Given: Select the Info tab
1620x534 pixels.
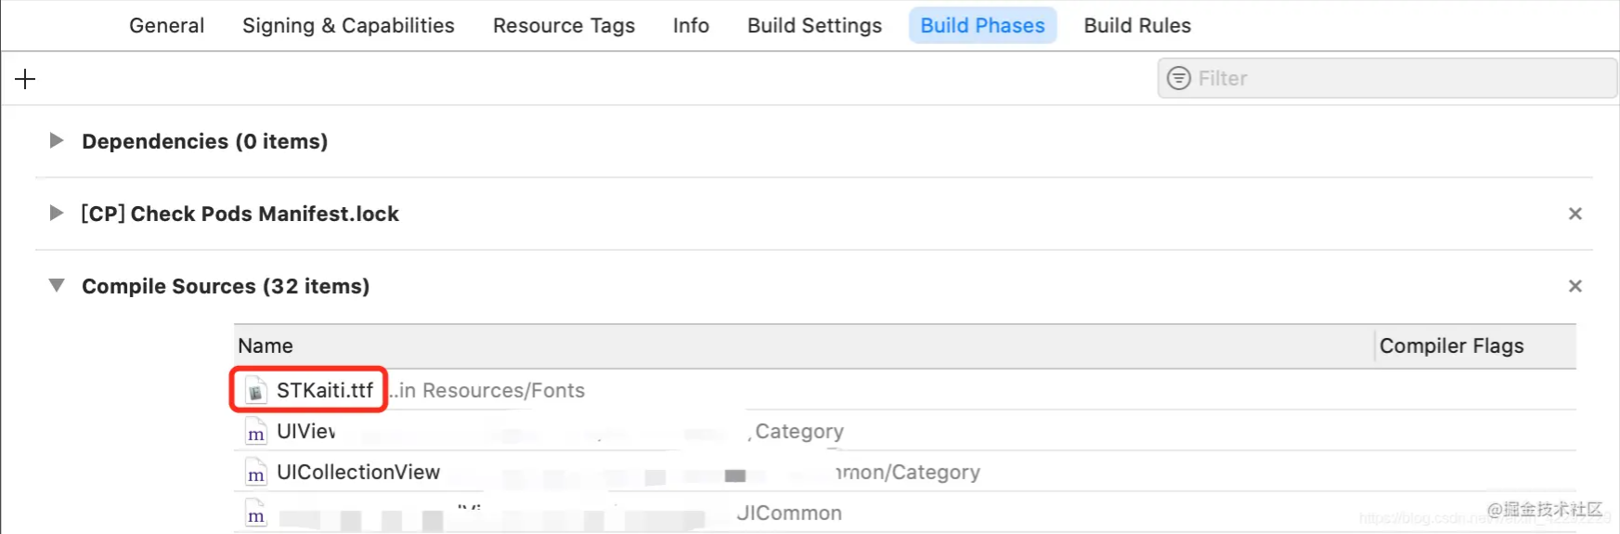Looking at the screenshot, I should (x=691, y=26).
